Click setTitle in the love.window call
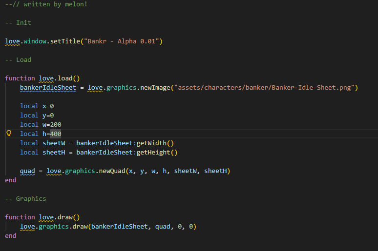Screen dimensions: 378x251 pyautogui.click(x=65, y=41)
